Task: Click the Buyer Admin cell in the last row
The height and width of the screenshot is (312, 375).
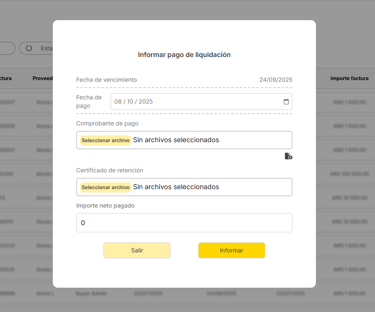Action: click(91, 294)
